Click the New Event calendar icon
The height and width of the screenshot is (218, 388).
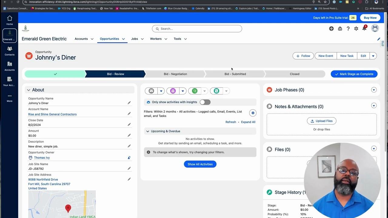(173, 91)
